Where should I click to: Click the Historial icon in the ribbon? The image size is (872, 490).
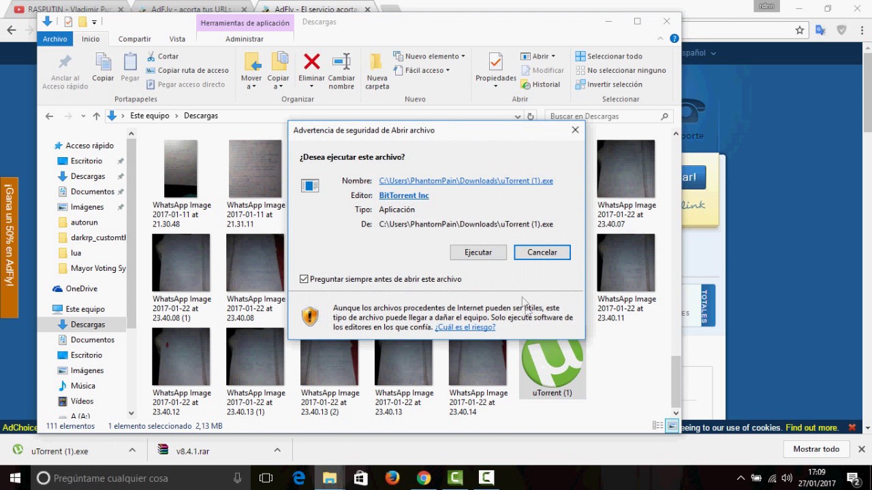[526, 84]
